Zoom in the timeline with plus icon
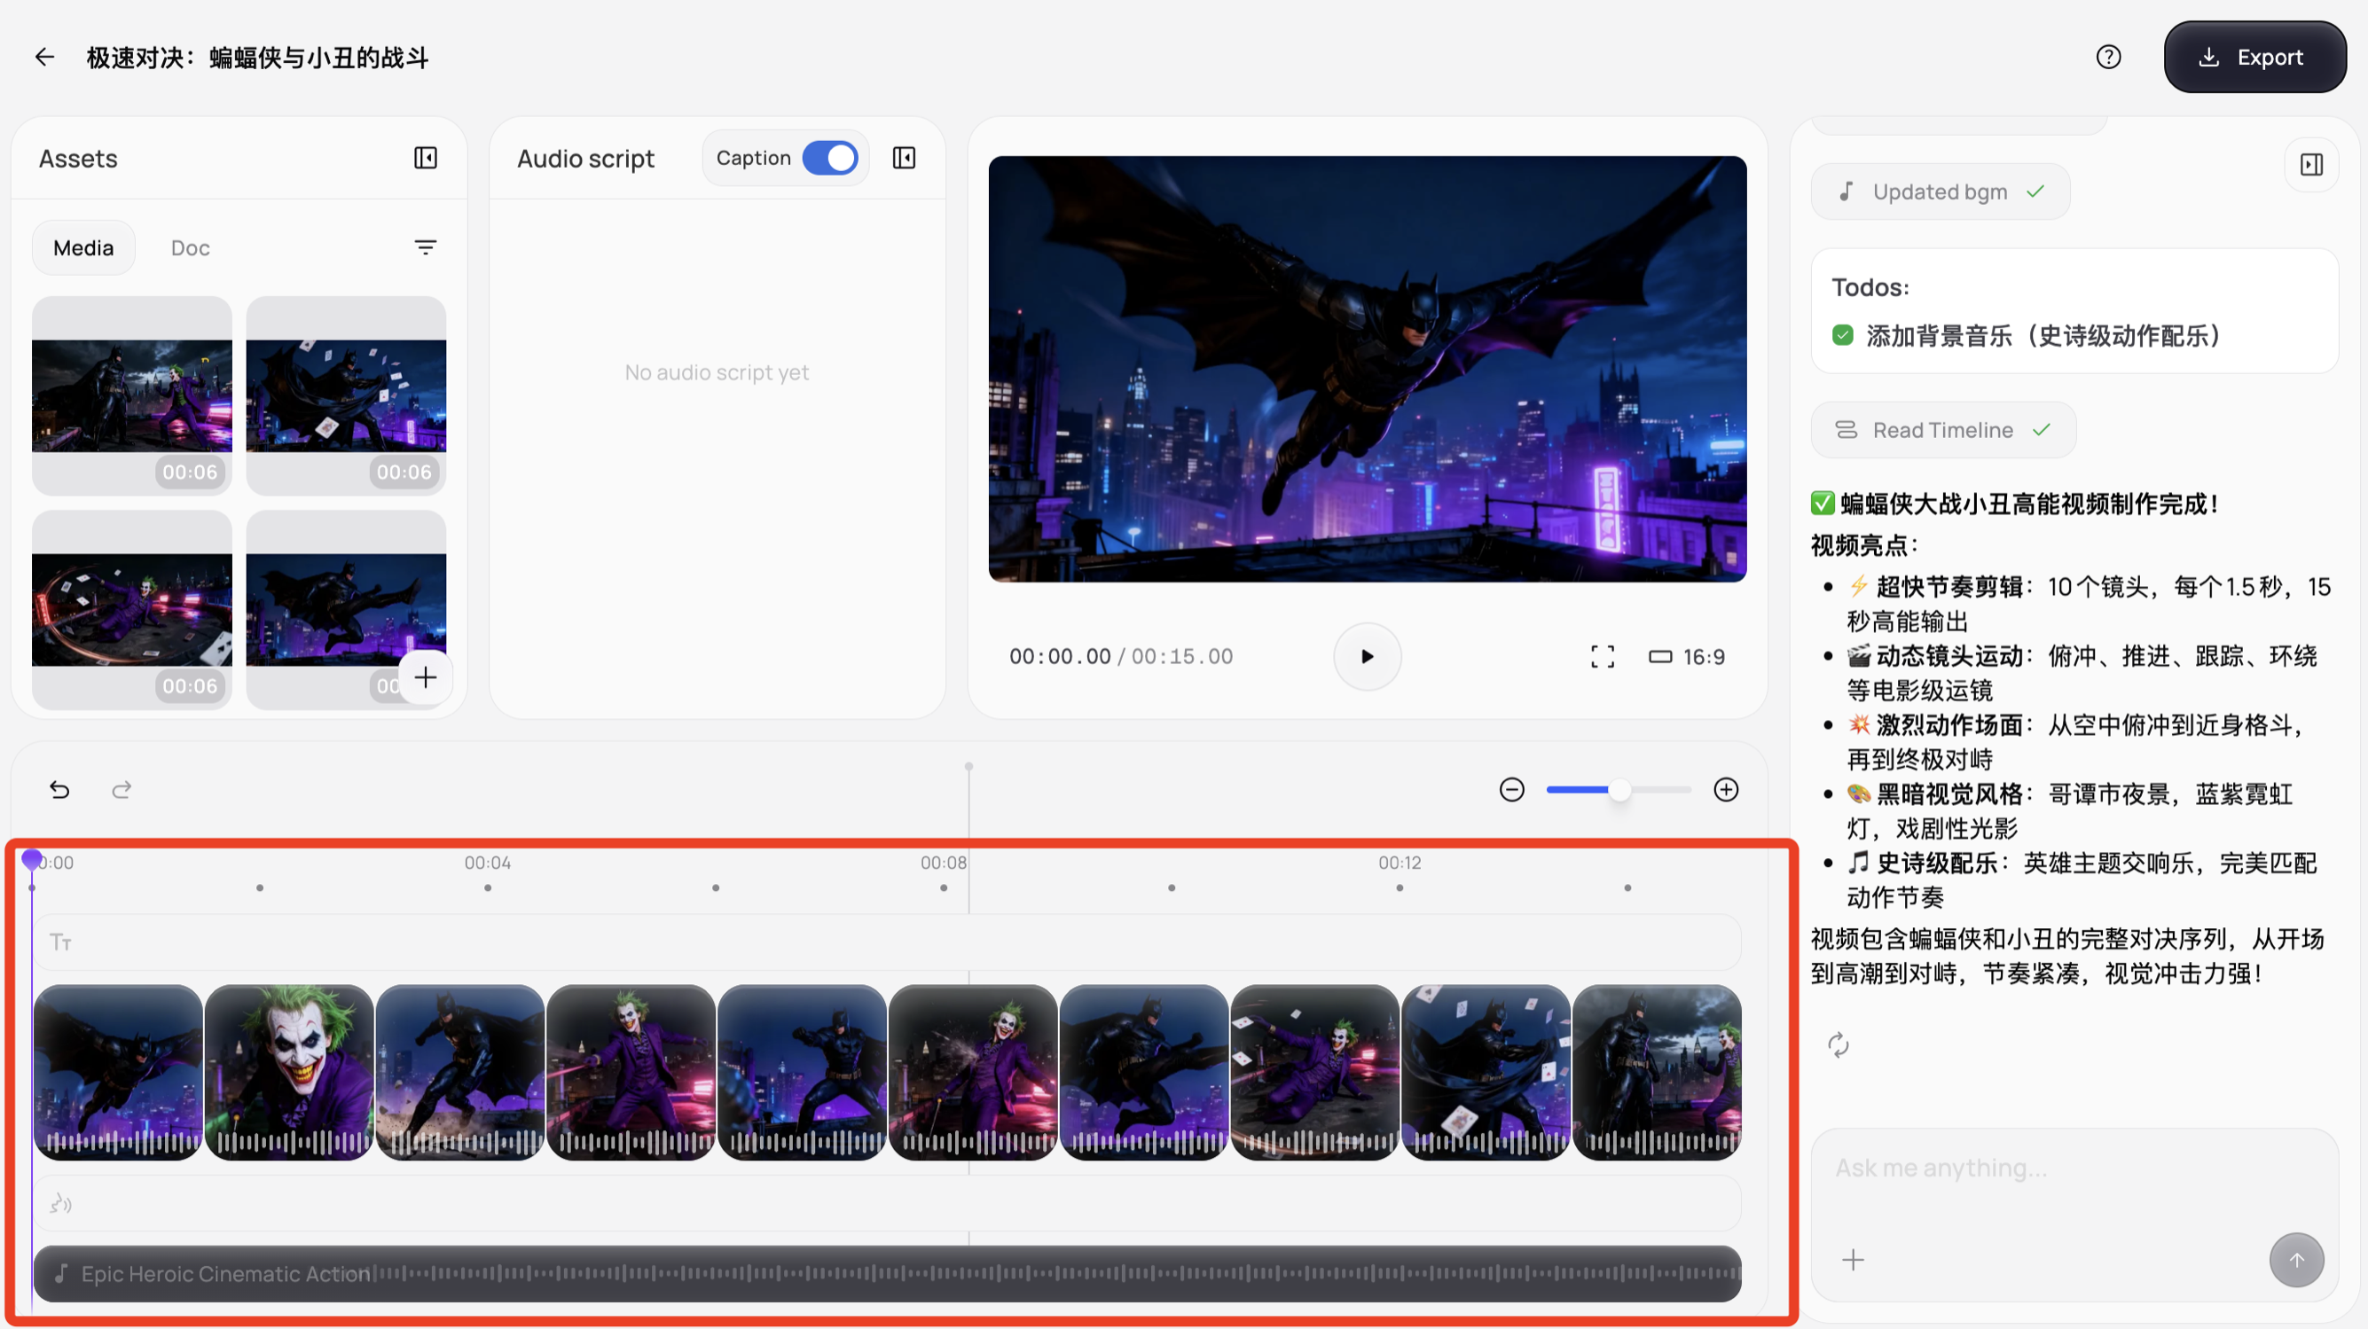Image resolution: width=2368 pixels, height=1329 pixels. point(1725,789)
